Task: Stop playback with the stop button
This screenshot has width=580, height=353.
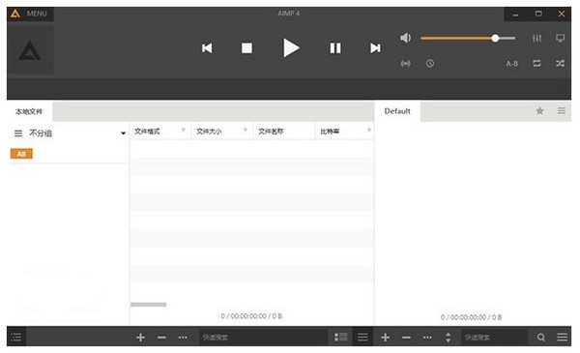Action: tap(246, 48)
